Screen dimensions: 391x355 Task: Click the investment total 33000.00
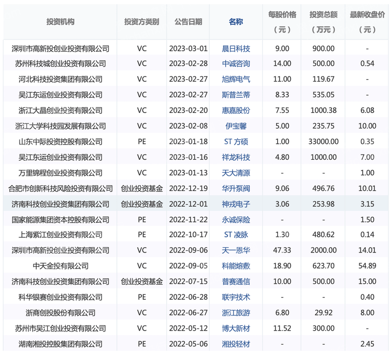click(324, 142)
